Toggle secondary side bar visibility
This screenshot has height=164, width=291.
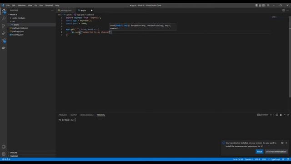point(264,5)
